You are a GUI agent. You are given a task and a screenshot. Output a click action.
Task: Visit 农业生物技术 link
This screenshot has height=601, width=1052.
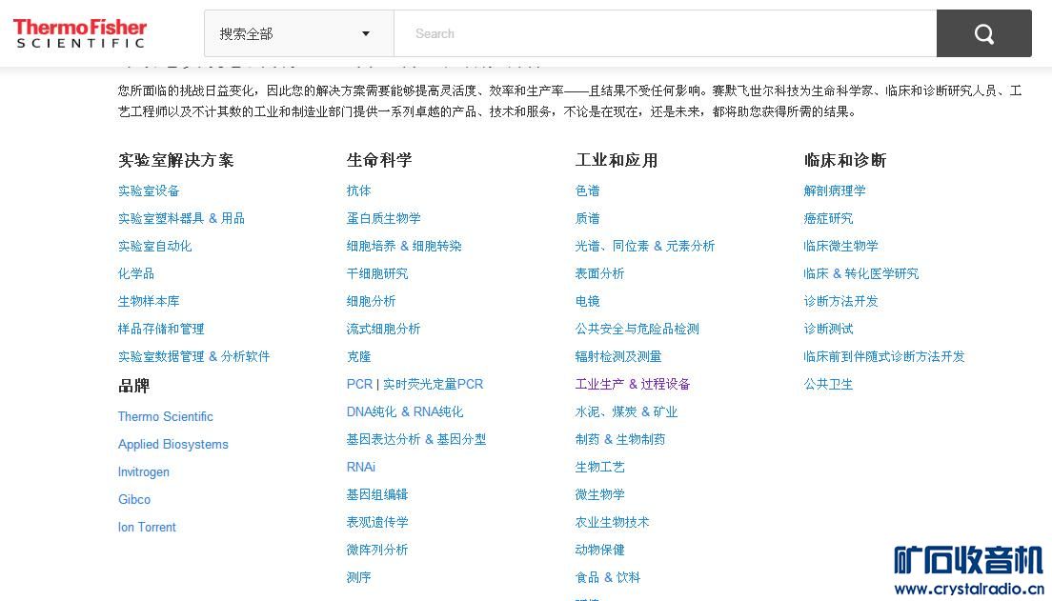pos(613,522)
